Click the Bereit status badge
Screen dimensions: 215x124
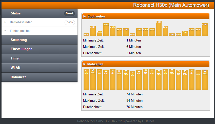coord(69,13)
